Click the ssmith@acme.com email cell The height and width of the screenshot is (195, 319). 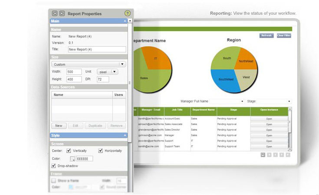(x=151, y=146)
